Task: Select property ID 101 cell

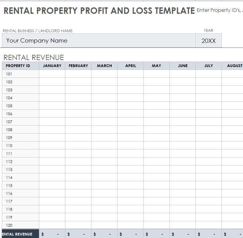Action: (x=21, y=74)
